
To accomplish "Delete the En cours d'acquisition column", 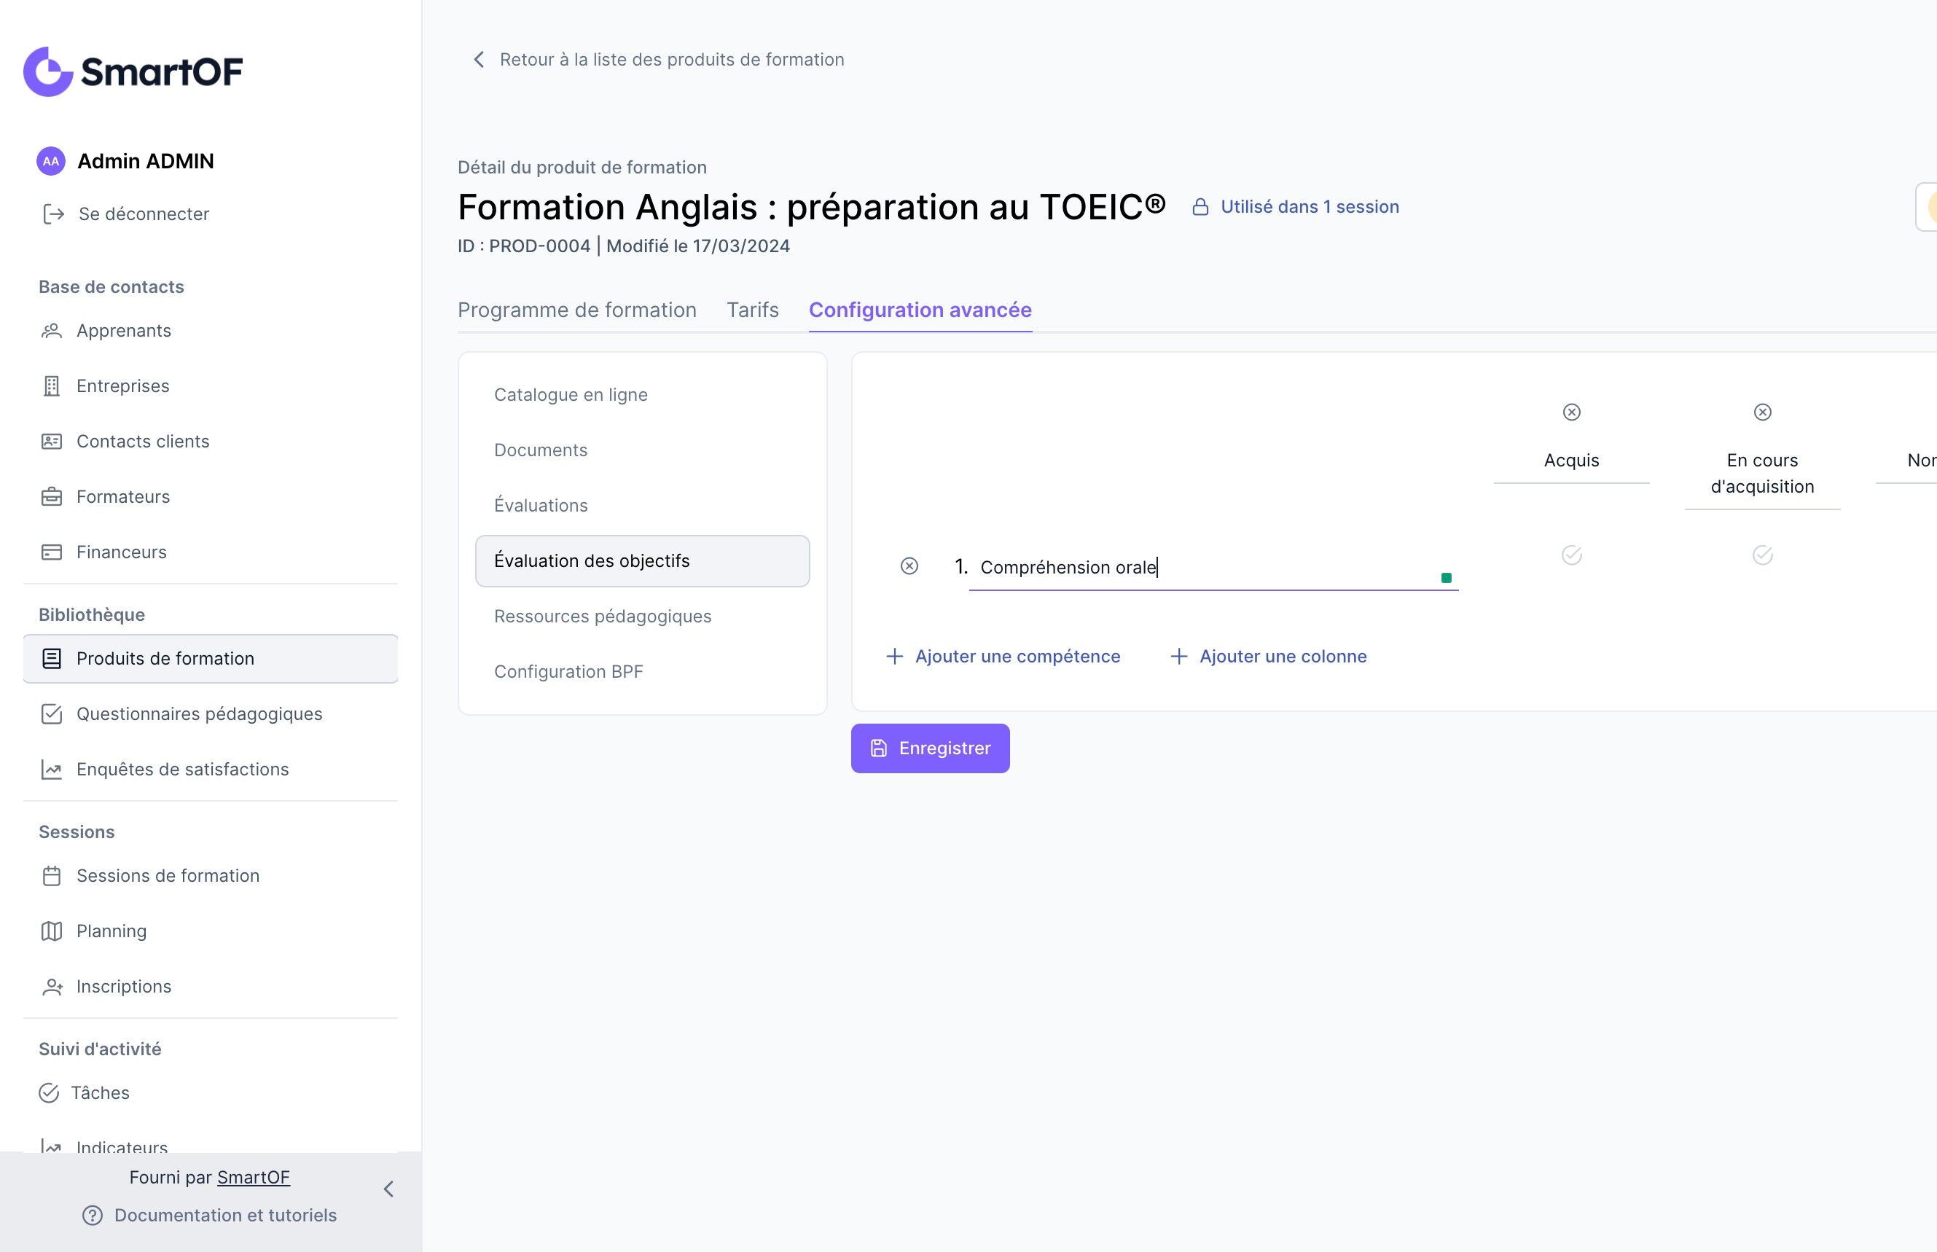I will pos(1761,412).
